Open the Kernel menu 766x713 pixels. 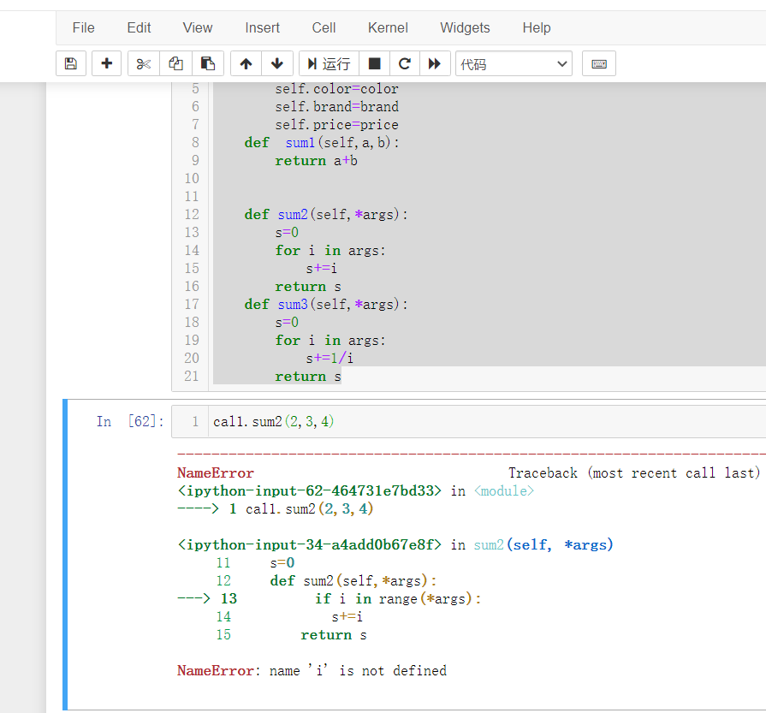click(388, 28)
